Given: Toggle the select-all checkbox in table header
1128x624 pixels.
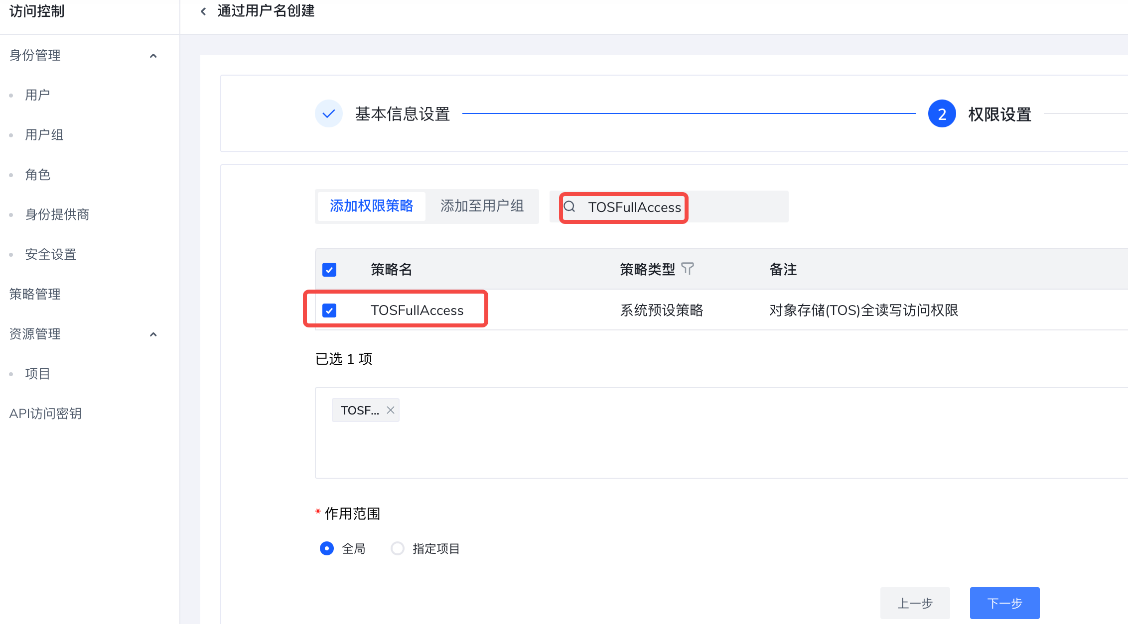Looking at the screenshot, I should [x=329, y=270].
